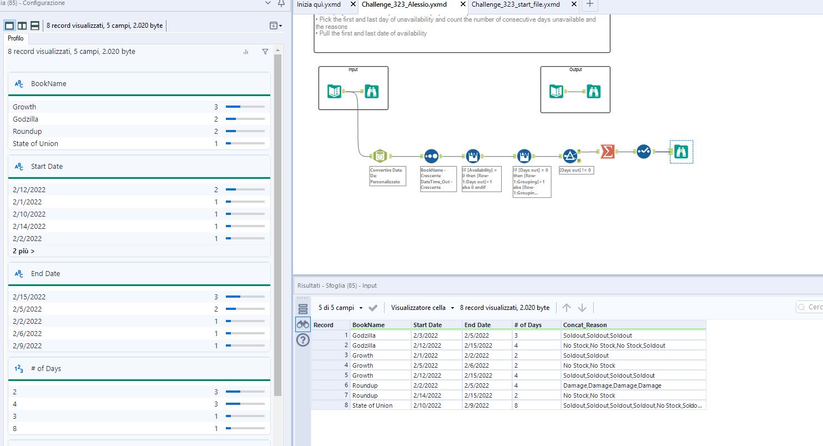The height and width of the screenshot is (446, 823).
Task: Select the Browse binoculars tool at workflow end
Action: (x=681, y=151)
